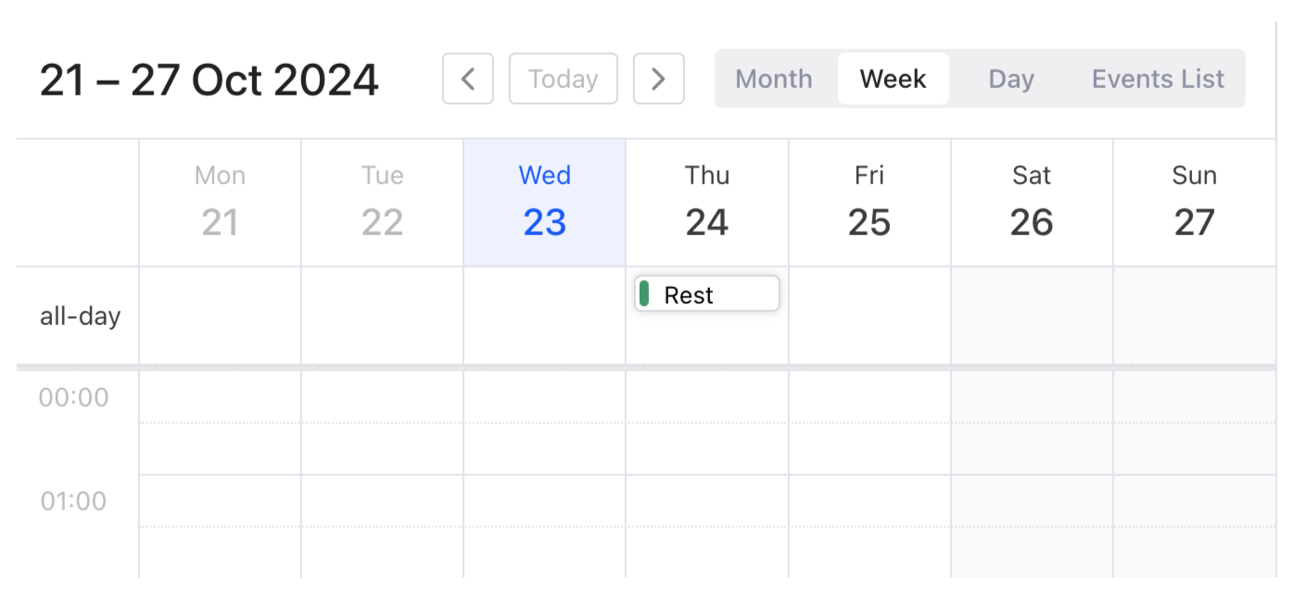This screenshot has width=1294, height=600.
Task: Select the Thu 24 column header
Action: pos(707,203)
